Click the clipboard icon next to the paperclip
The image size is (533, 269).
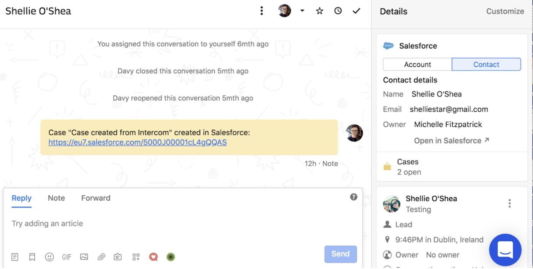point(118,257)
